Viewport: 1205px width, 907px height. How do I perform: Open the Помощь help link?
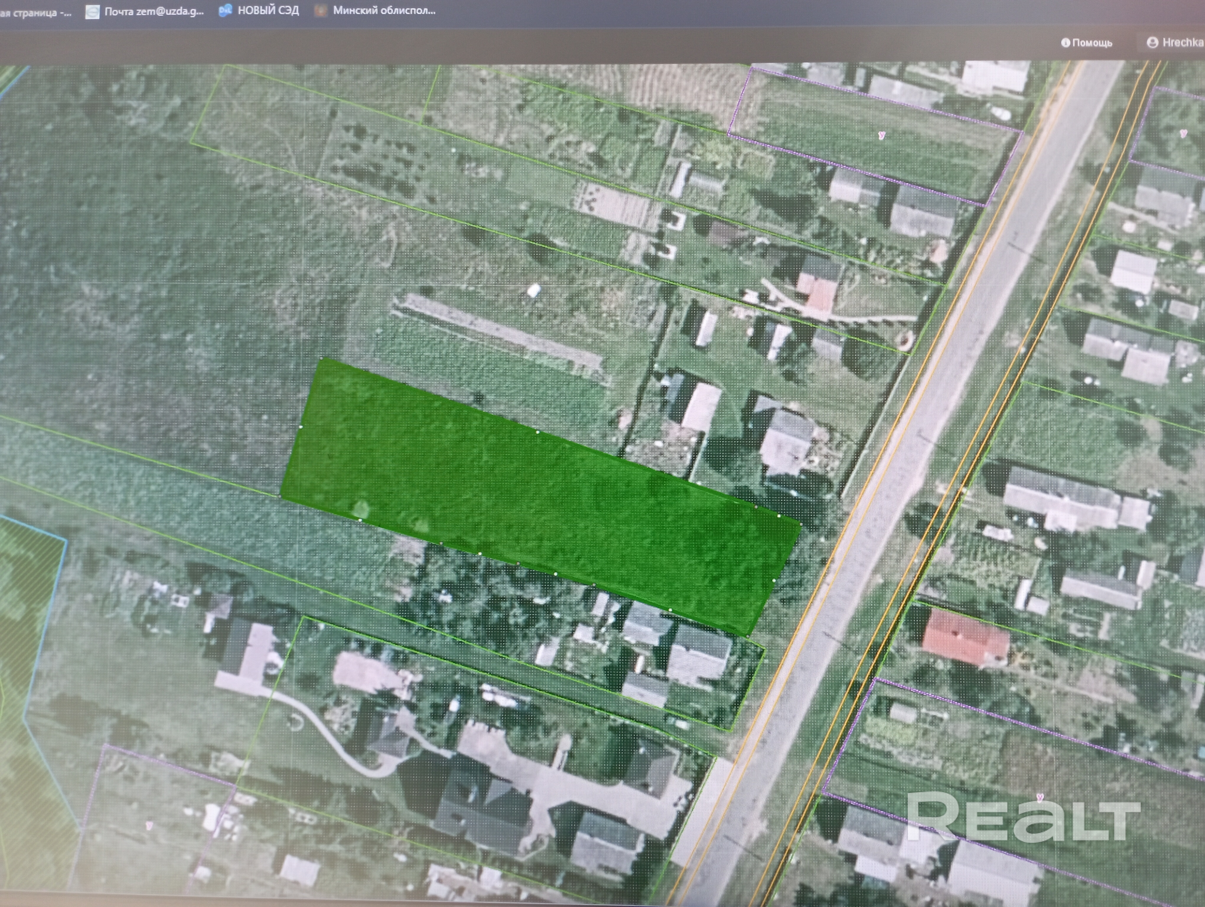(x=1092, y=43)
